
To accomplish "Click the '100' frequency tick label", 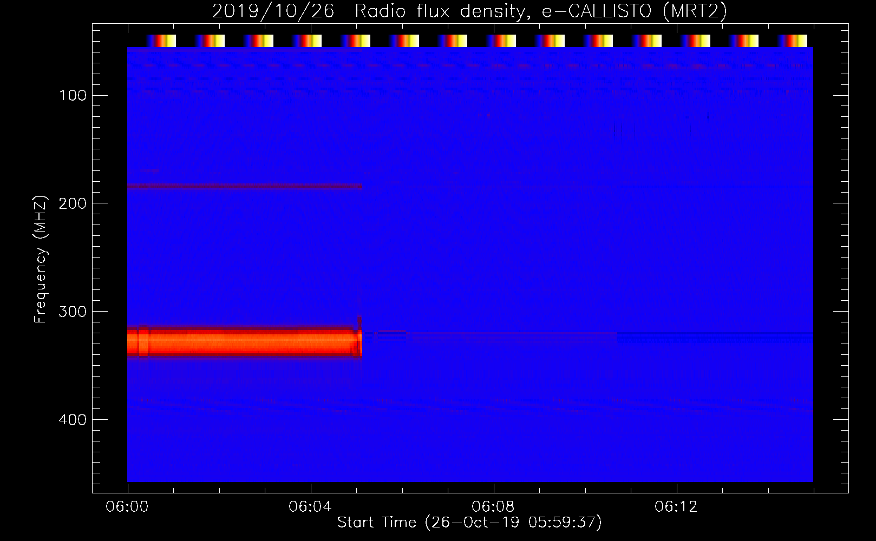I will tap(73, 96).
